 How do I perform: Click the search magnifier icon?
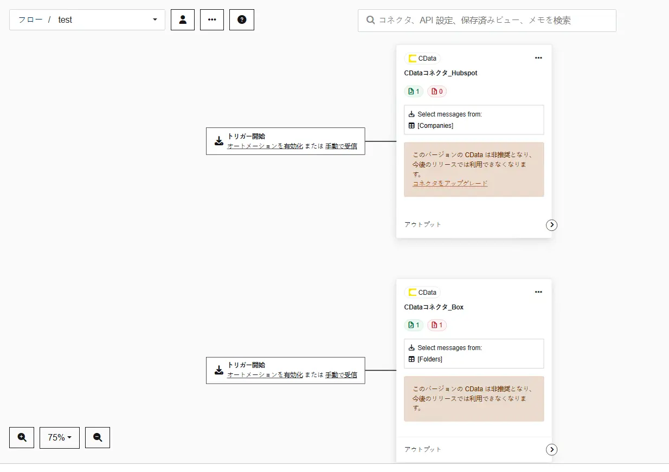[x=371, y=20]
